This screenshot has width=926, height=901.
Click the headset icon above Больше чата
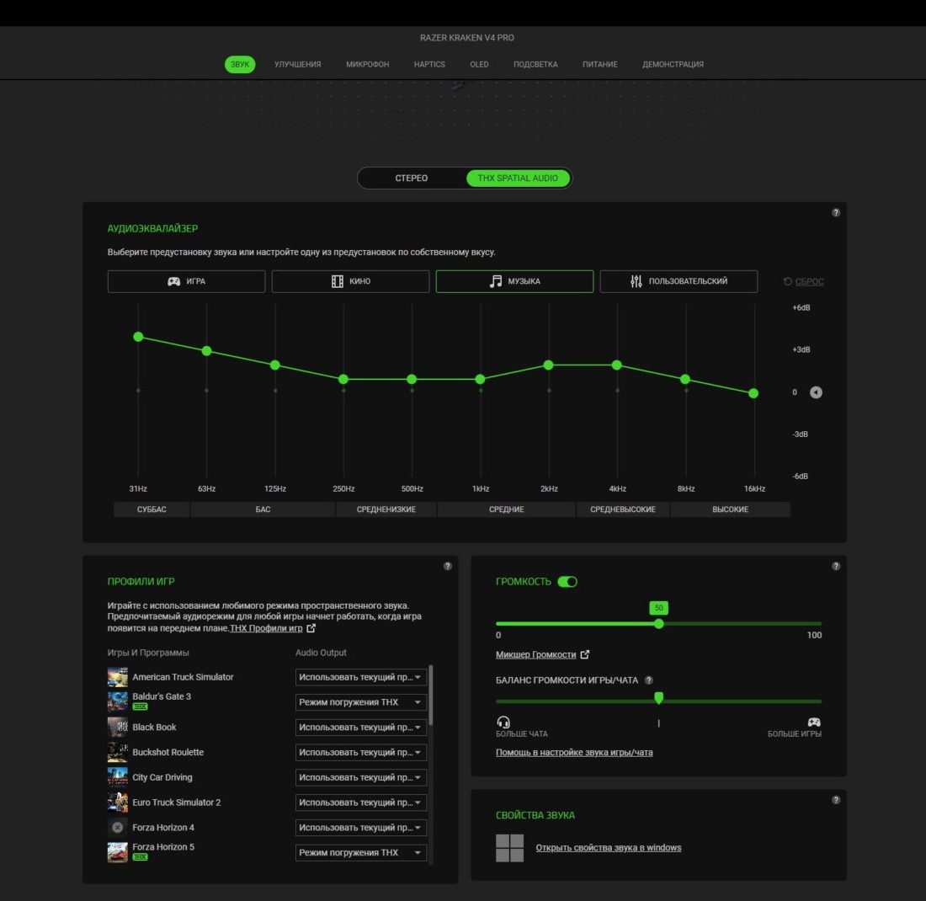[x=503, y=722]
